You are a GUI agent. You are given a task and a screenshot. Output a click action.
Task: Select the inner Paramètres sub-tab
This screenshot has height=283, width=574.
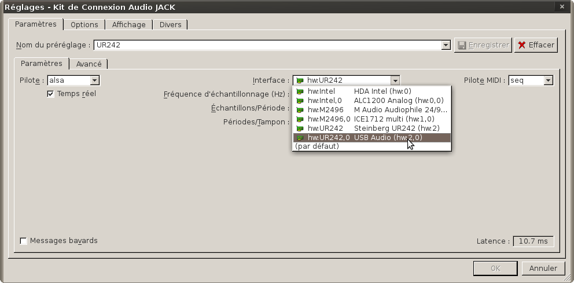click(41, 63)
